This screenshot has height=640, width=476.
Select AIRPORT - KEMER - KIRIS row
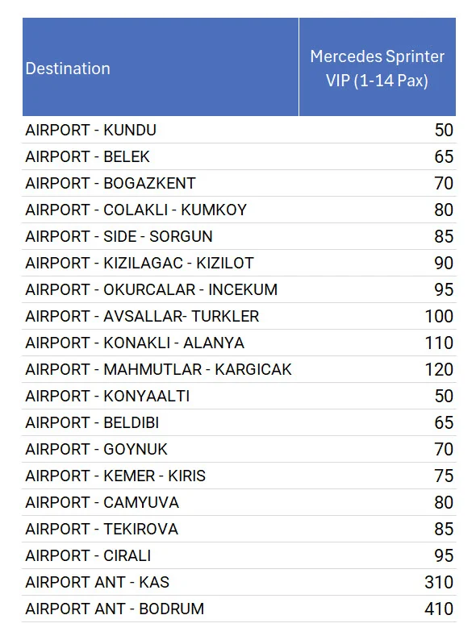[x=239, y=476]
